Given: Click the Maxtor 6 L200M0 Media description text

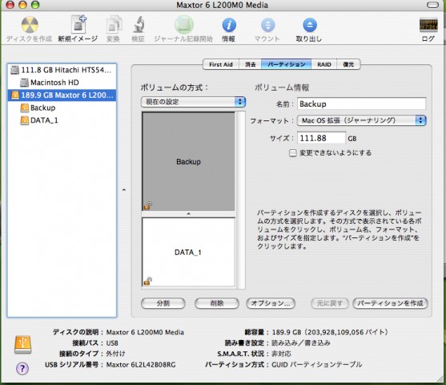Looking at the screenshot, I should click(145, 332).
